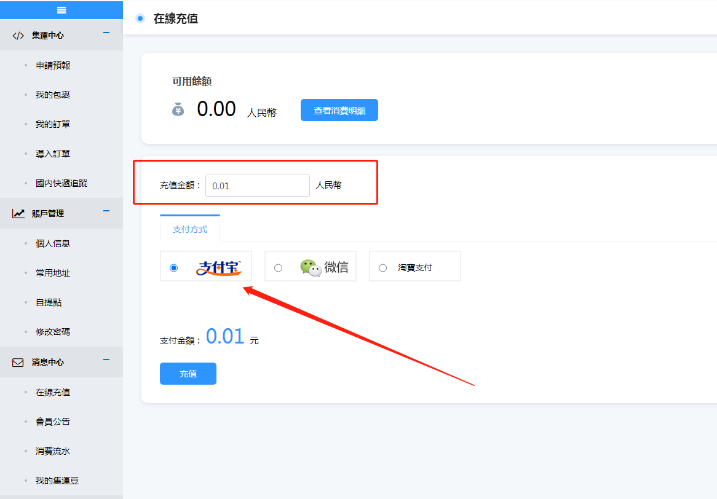Collapse the 賬戶管理 section
Image resolution: width=717 pixels, height=499 pixels.
(x=106, y=211)
